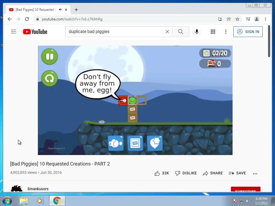The width and height of the screenshot is (275, 206).
Task: Reload the YouTube page
Action: [x=27, y=19]
